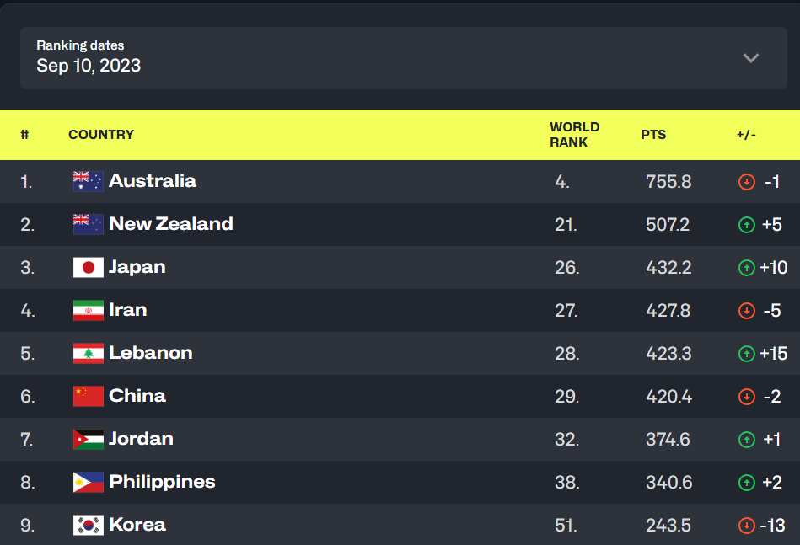Click Japan's green up-arrow indicator
Screen dimensions: 800x545
(x=746, y=268)
